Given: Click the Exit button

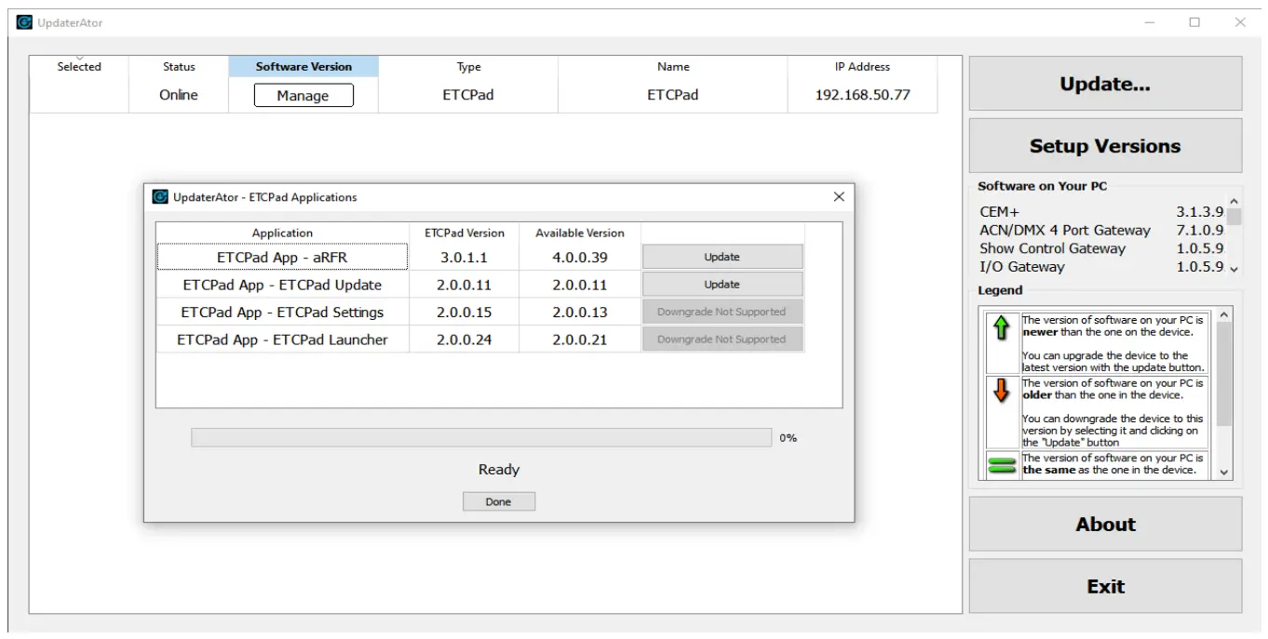Looking at the screenshot, I should pos(1105,587).
